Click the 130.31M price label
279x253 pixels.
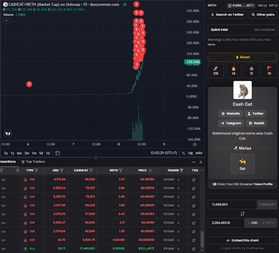pyautogui.click(x=192, y=62)
